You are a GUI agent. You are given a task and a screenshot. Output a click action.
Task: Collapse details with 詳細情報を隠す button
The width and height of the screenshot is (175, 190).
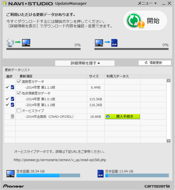[85, 63]
